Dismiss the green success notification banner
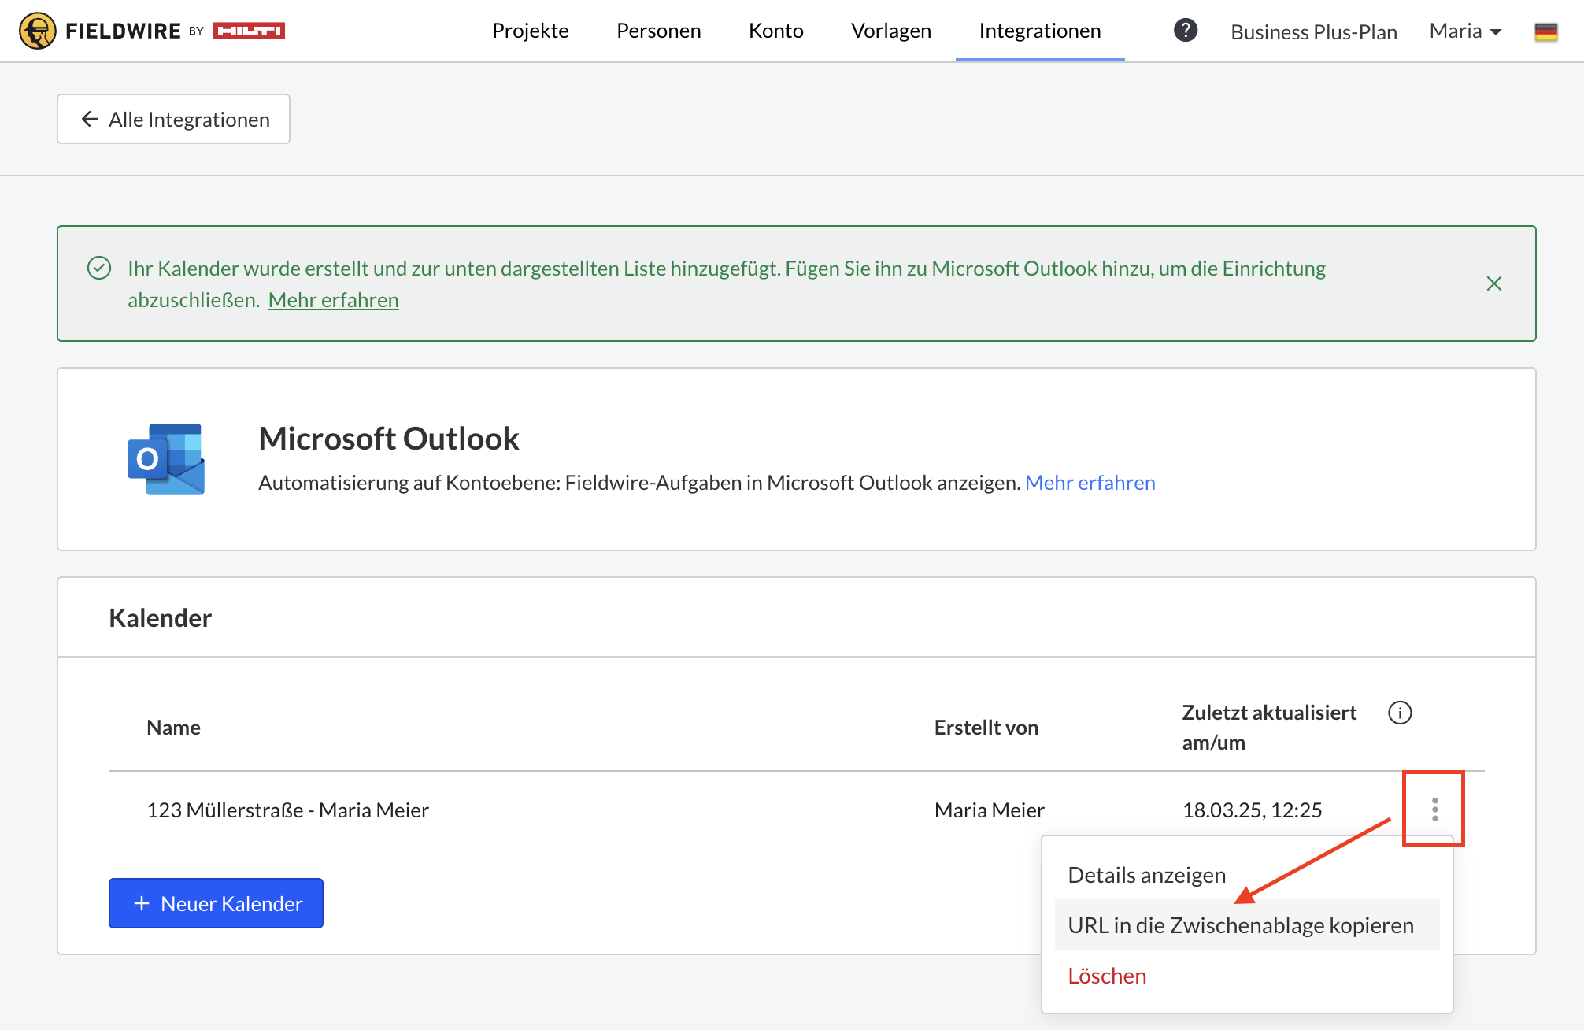 point(1493,283)
